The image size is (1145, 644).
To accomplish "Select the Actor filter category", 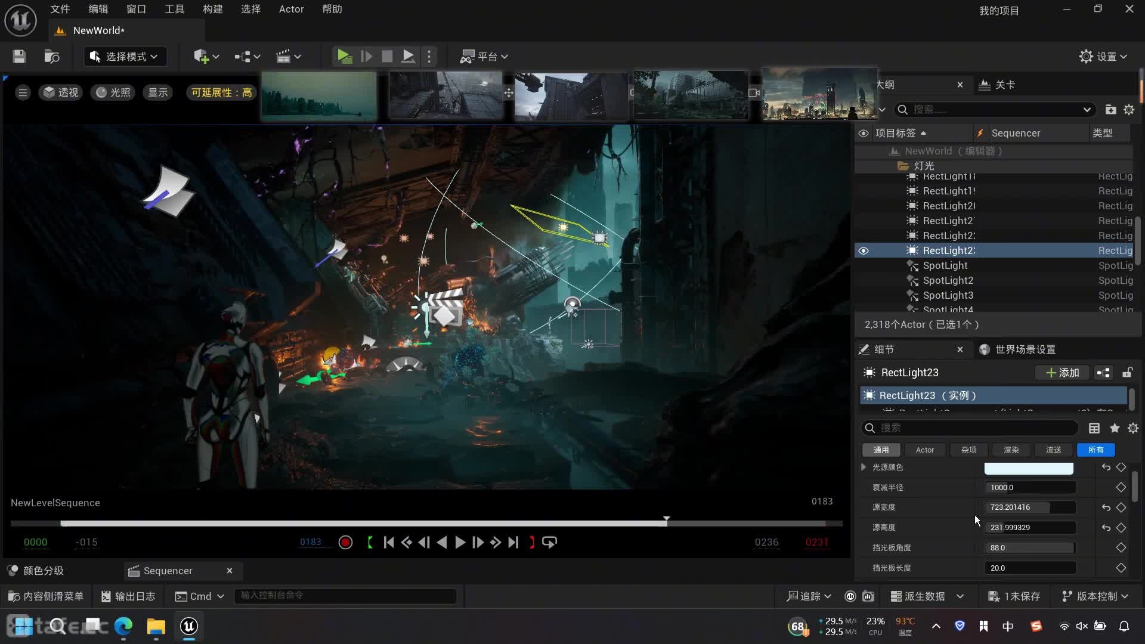I will tap(925, 450).
